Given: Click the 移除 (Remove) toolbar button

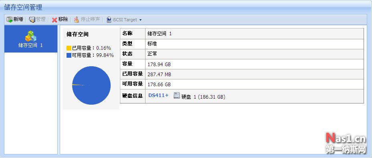Looking at the screenshot, I should (x=60, y=20).
